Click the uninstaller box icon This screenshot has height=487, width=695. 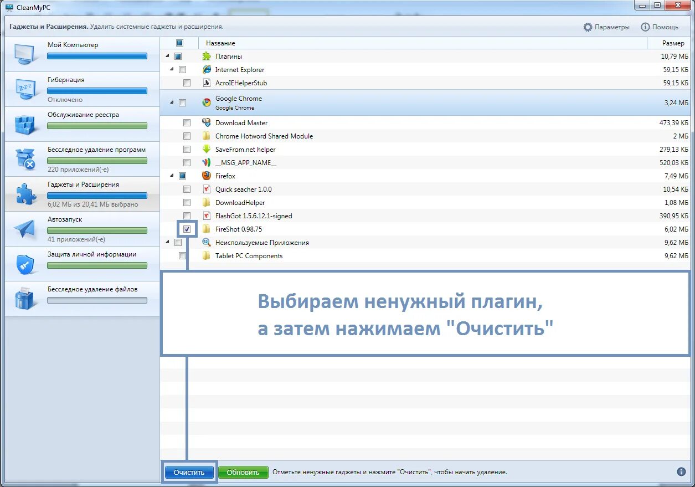coord(25,159)
